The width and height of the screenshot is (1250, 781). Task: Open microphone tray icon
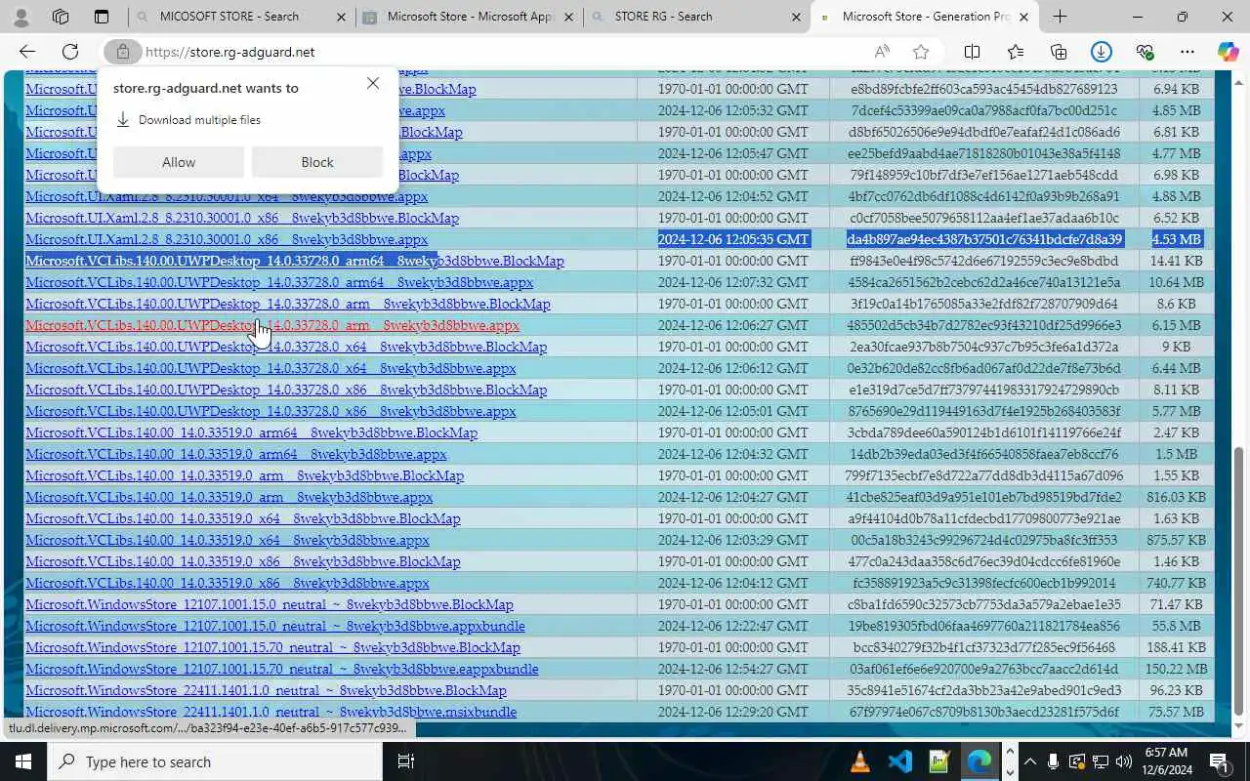click(1054, 761)
